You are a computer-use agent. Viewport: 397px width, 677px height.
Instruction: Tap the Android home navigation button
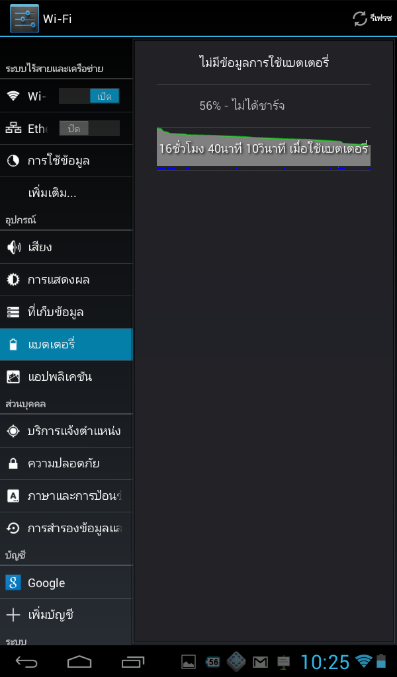click(x=79, y=661)
